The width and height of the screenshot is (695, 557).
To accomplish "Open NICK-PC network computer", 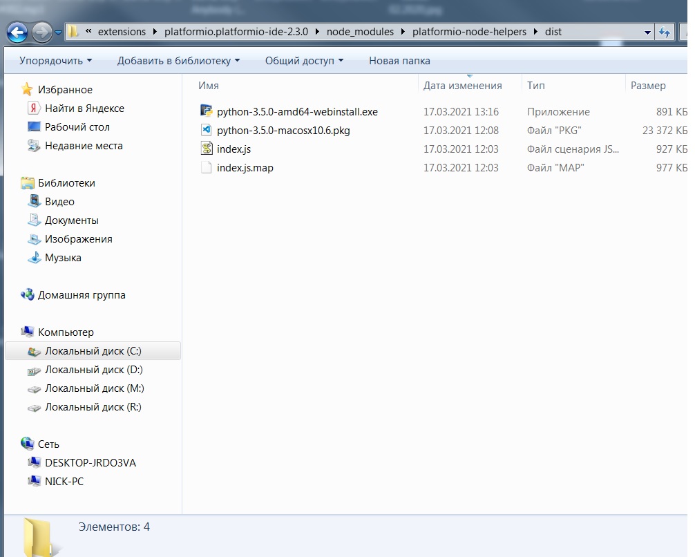I will click(x=64, y=481).
